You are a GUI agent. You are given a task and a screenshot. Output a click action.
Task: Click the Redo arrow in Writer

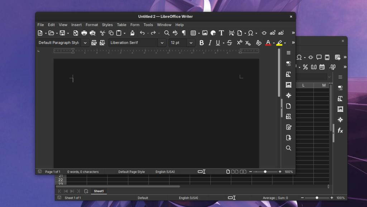(153, 33)
